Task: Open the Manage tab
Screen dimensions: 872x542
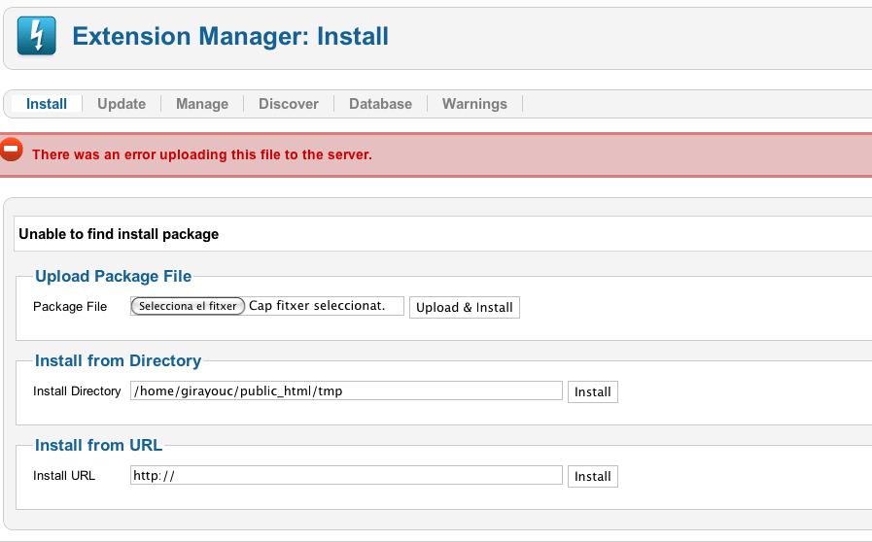Action: (202, 104)
